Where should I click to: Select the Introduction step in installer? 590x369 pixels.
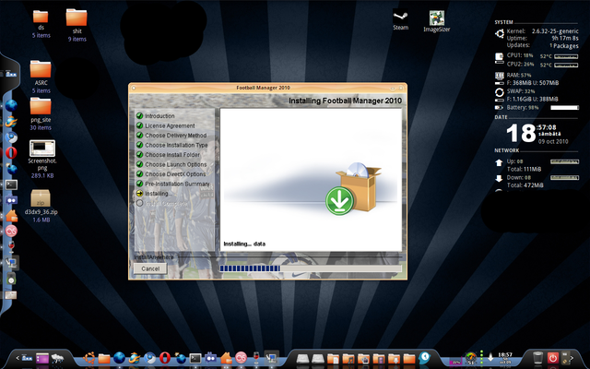point(159,116)
